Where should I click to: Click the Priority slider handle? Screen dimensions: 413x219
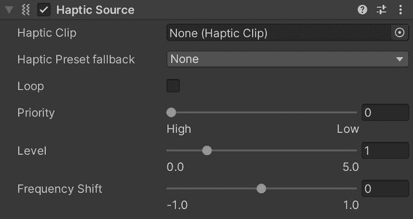pyautogui.click(x=171, y=112)
